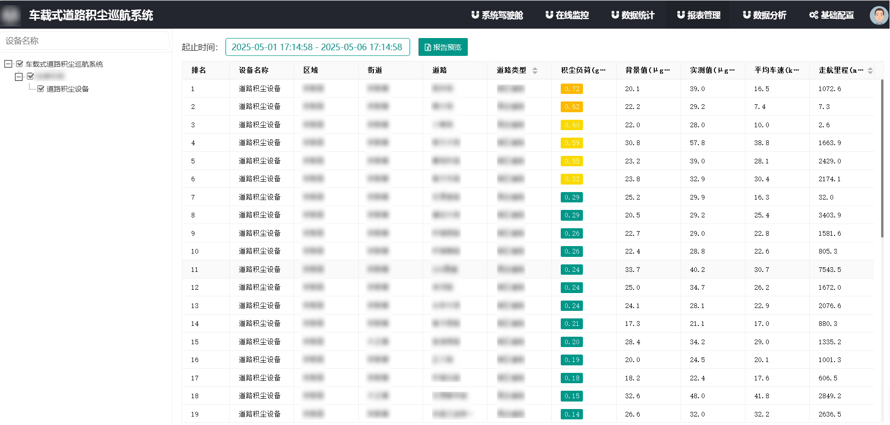Click the app logo in the top-left corner
This screenshot has height=425, width=890.
(x=10, y=15)
